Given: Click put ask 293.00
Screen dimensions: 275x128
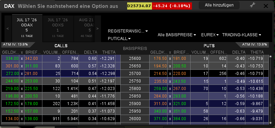Looking at the screenshot, I should (x=180, y=96).
